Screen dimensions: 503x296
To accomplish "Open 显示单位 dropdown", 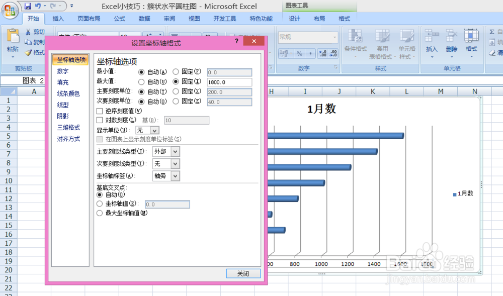I will (x=154, y=130).
